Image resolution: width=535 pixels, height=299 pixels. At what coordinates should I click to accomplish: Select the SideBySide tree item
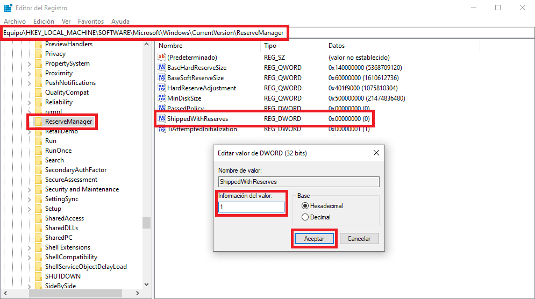click(x=60, y=286)
